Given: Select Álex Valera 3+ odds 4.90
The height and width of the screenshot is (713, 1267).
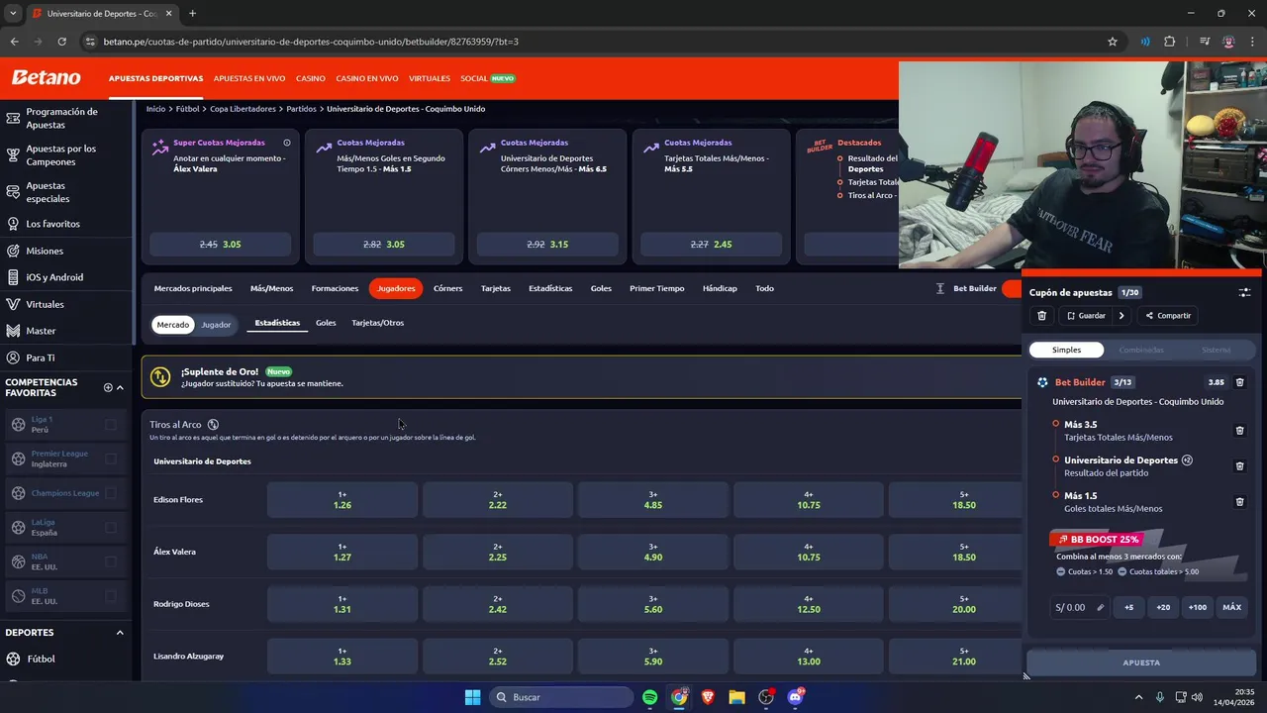Looking at the screenshot, I should tap(653, 553).
